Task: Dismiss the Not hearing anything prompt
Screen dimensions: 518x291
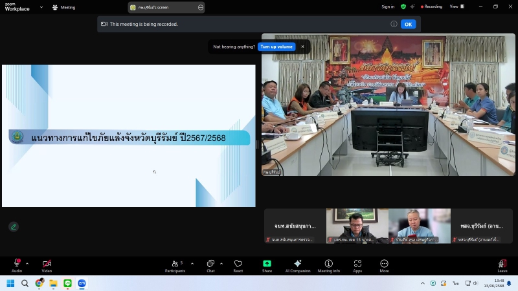Action: point(302,47)
